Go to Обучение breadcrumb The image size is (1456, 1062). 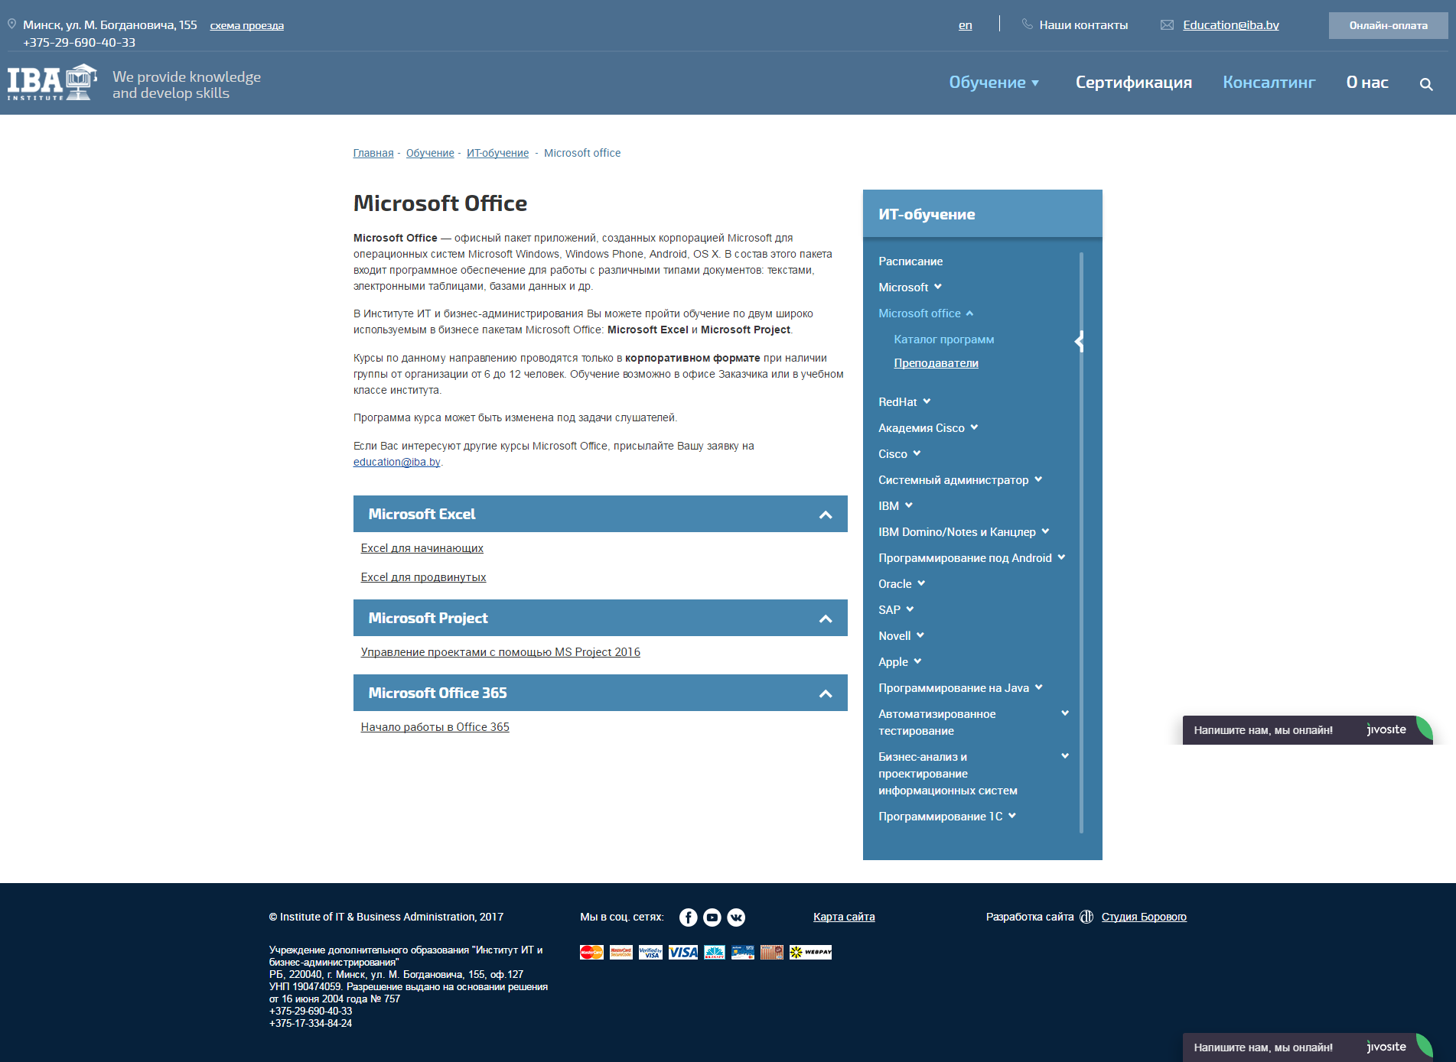[x=430, y=153]
